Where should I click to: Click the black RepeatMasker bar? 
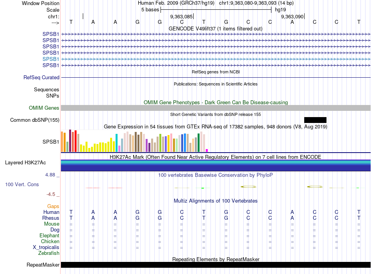216,265
